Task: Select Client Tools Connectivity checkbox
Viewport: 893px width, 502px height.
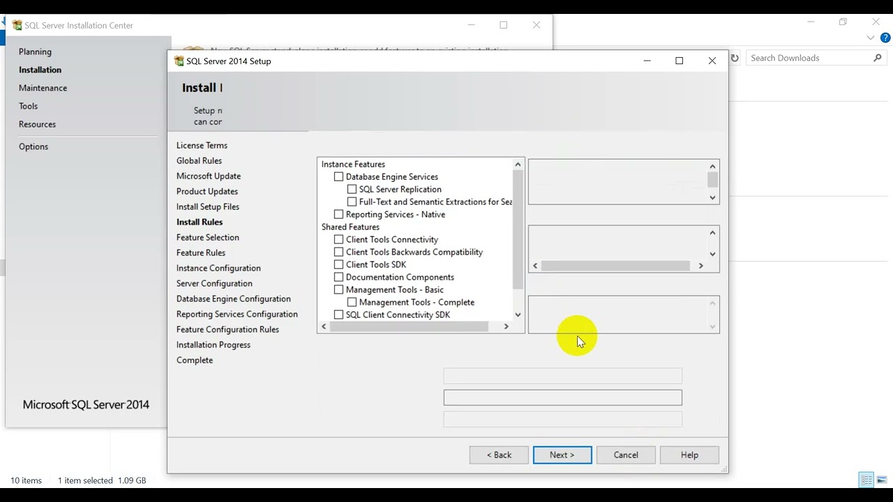Action: click(x=338, y=240)
